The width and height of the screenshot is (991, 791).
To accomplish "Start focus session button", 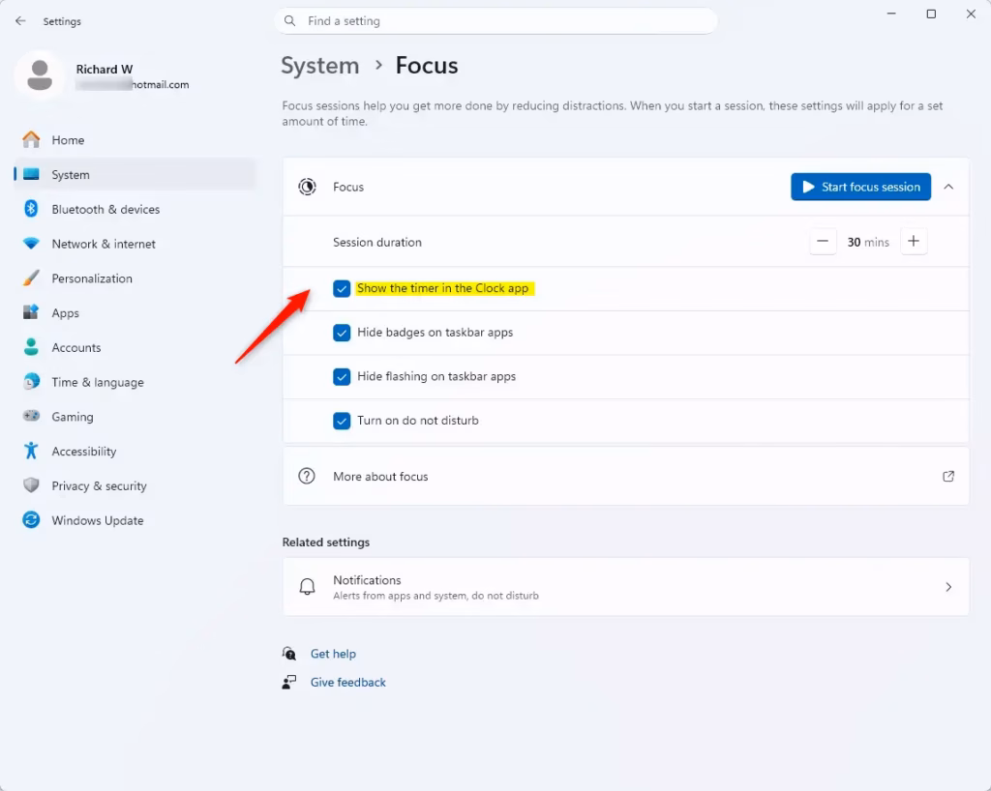I will [x=860, y=187].
